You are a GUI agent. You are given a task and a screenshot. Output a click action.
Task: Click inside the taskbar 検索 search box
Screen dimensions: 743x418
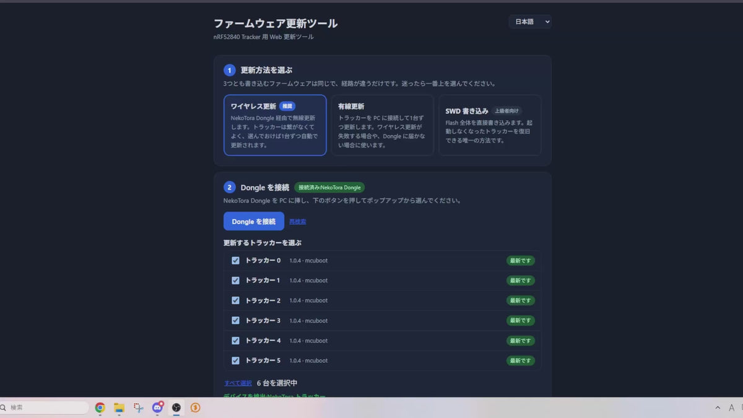[x=45, y=407]
